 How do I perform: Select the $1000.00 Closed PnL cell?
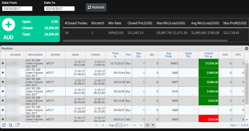pos(209,91)
